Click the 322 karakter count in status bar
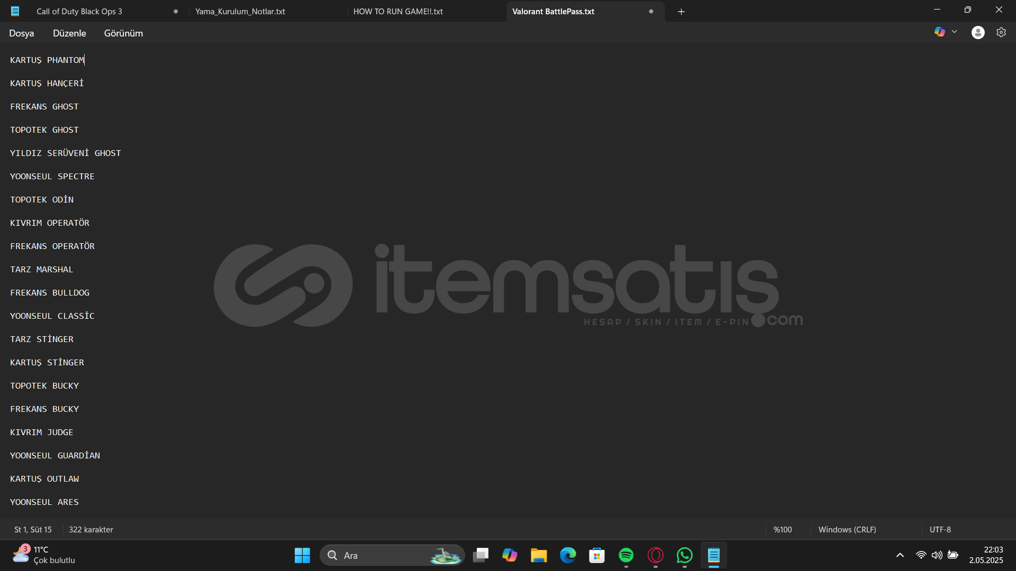This screenshot has width=1016, height=571. [91, 529]
